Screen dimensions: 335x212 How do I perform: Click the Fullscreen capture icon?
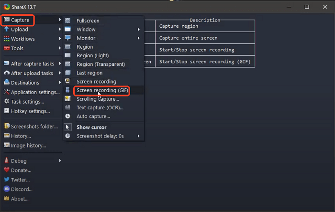point(68,21)
